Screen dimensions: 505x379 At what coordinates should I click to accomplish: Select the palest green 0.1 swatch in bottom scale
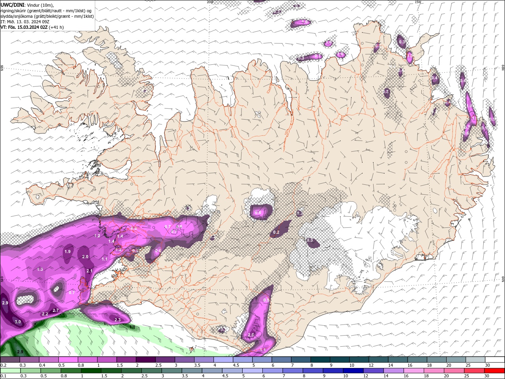(10, 371)
